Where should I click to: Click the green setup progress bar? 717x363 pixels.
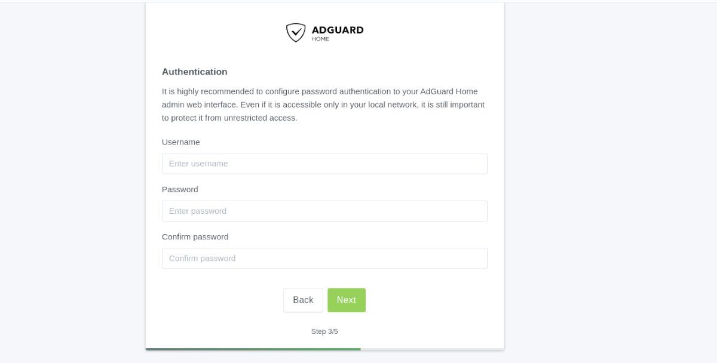coord(251,348)
